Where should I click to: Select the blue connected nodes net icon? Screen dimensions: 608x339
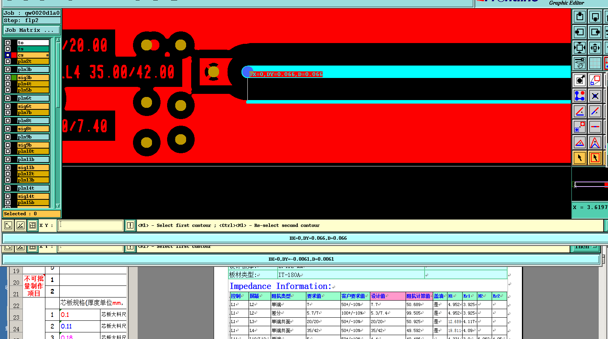point(580,96)
